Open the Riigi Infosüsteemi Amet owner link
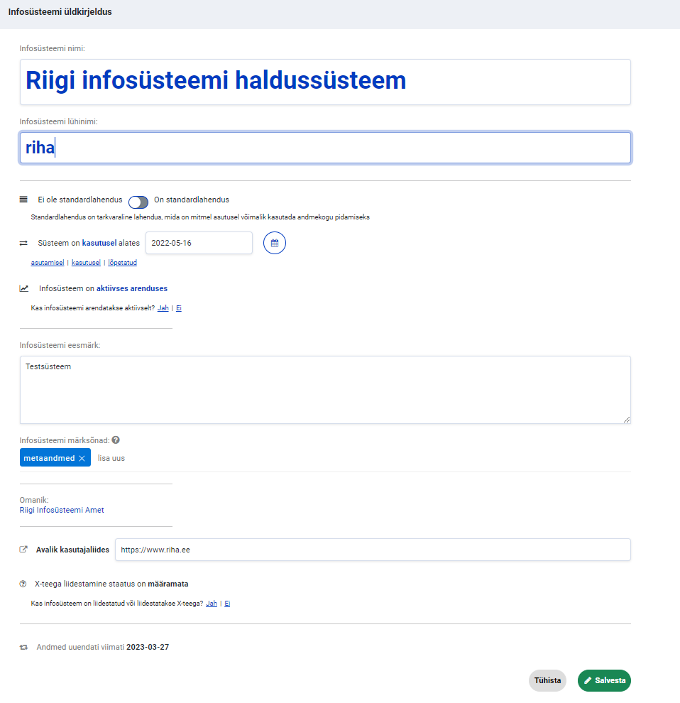 (62, 510)
